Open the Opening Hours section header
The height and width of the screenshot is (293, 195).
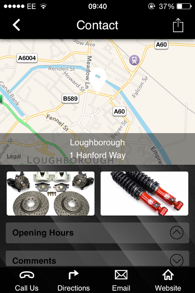[97, 233]
